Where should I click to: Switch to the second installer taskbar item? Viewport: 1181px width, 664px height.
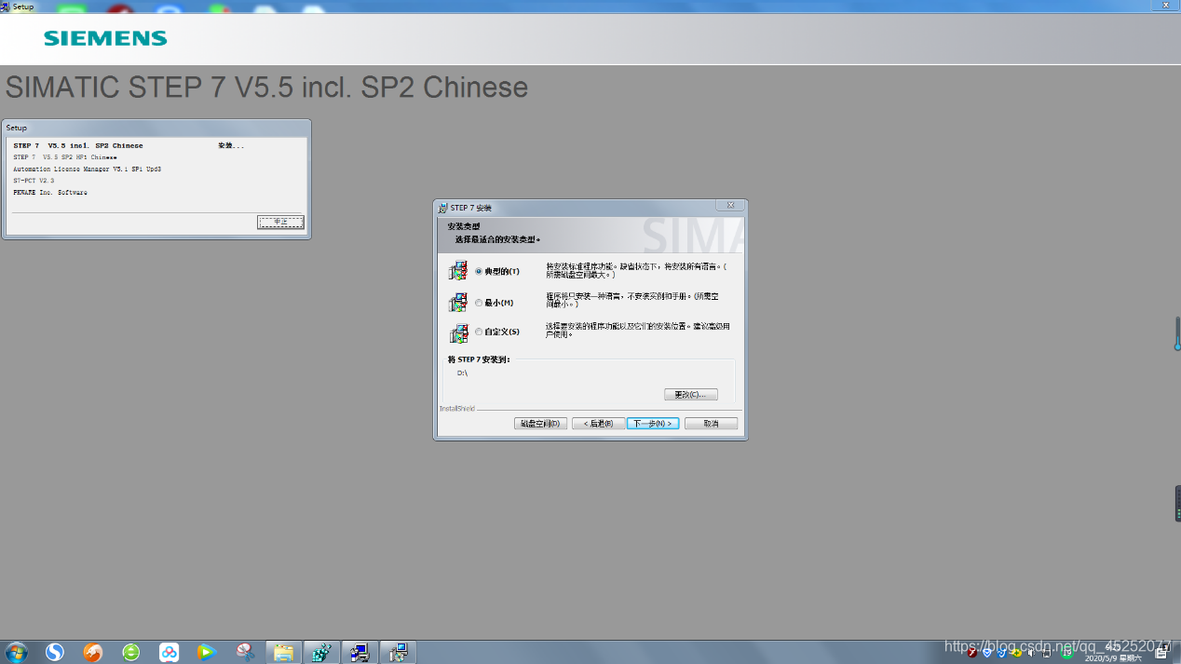tap(360, 652)
